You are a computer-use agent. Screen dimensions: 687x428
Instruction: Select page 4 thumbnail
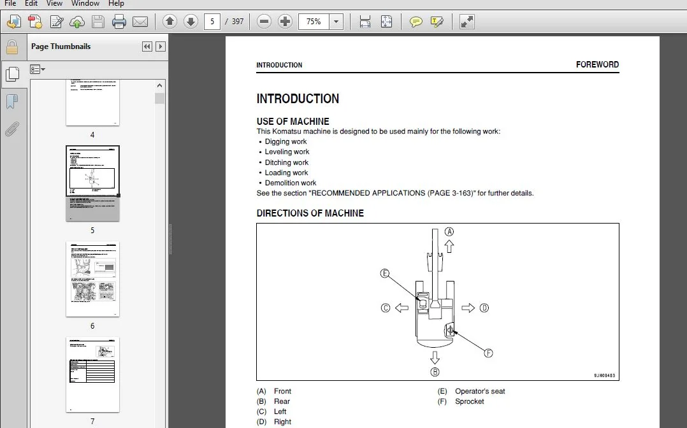pos(92,103)
